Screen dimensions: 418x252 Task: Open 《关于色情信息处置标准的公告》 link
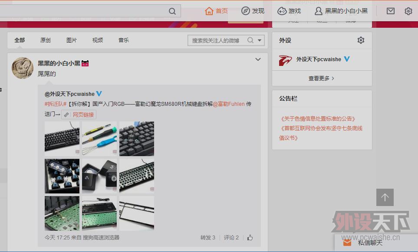tap(317, 119)
